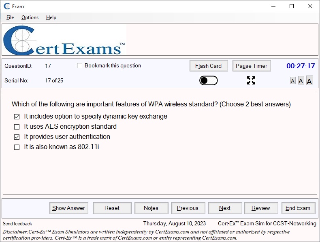The height and width of the screenshot is (242, 320).
Task: Select the 802.11i answer checkbox
Action: [17, 147]
